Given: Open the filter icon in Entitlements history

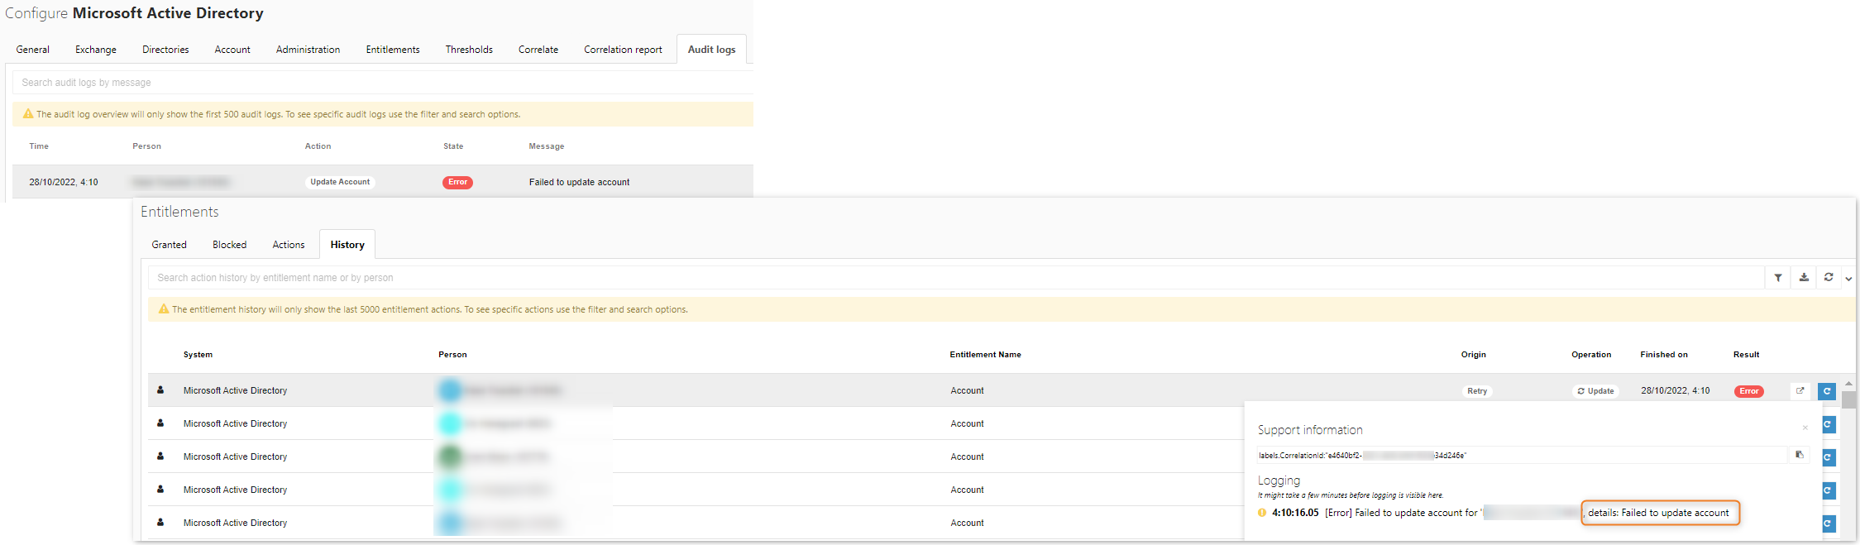Looking at the screenshot, I should [1777, 278].
